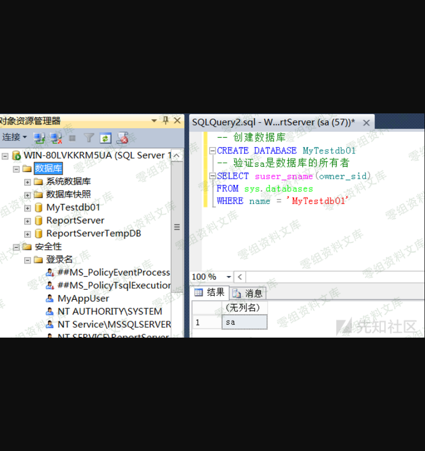The image size is (425, 451).
Task: Collapse the 安全性 folder node
Action: 16,247
